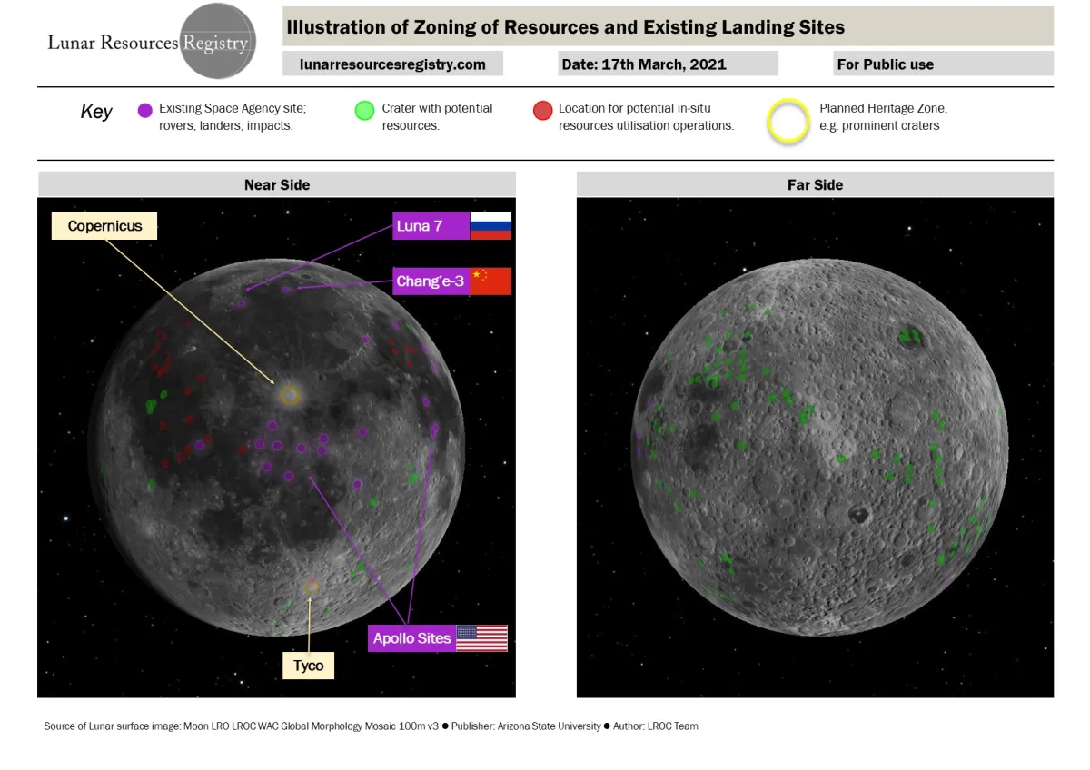Click the green Crater with potential resources icon
Viewport: 1090px width, 770px height.
(x=364, y=110)
